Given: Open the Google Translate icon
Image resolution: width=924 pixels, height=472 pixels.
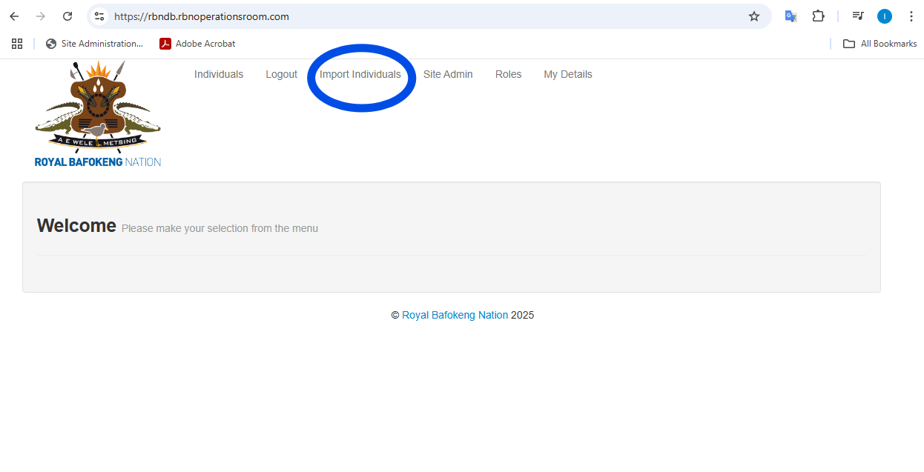Looking at the screenshot, I should pos(791,16).
